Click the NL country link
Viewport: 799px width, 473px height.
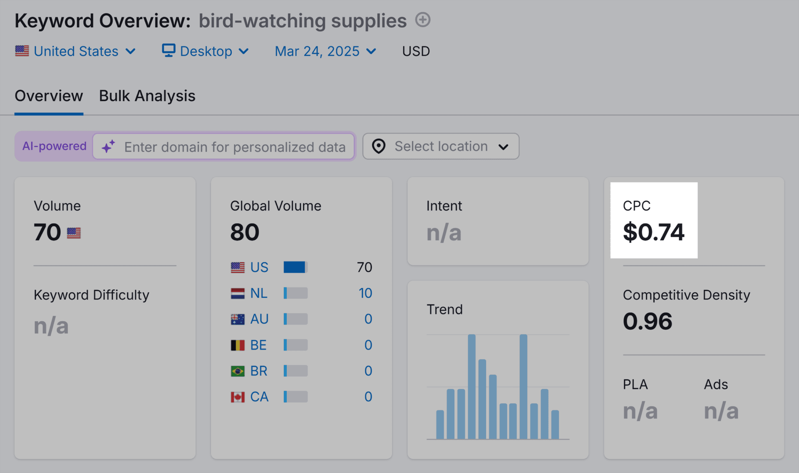(x=258, y=293)
